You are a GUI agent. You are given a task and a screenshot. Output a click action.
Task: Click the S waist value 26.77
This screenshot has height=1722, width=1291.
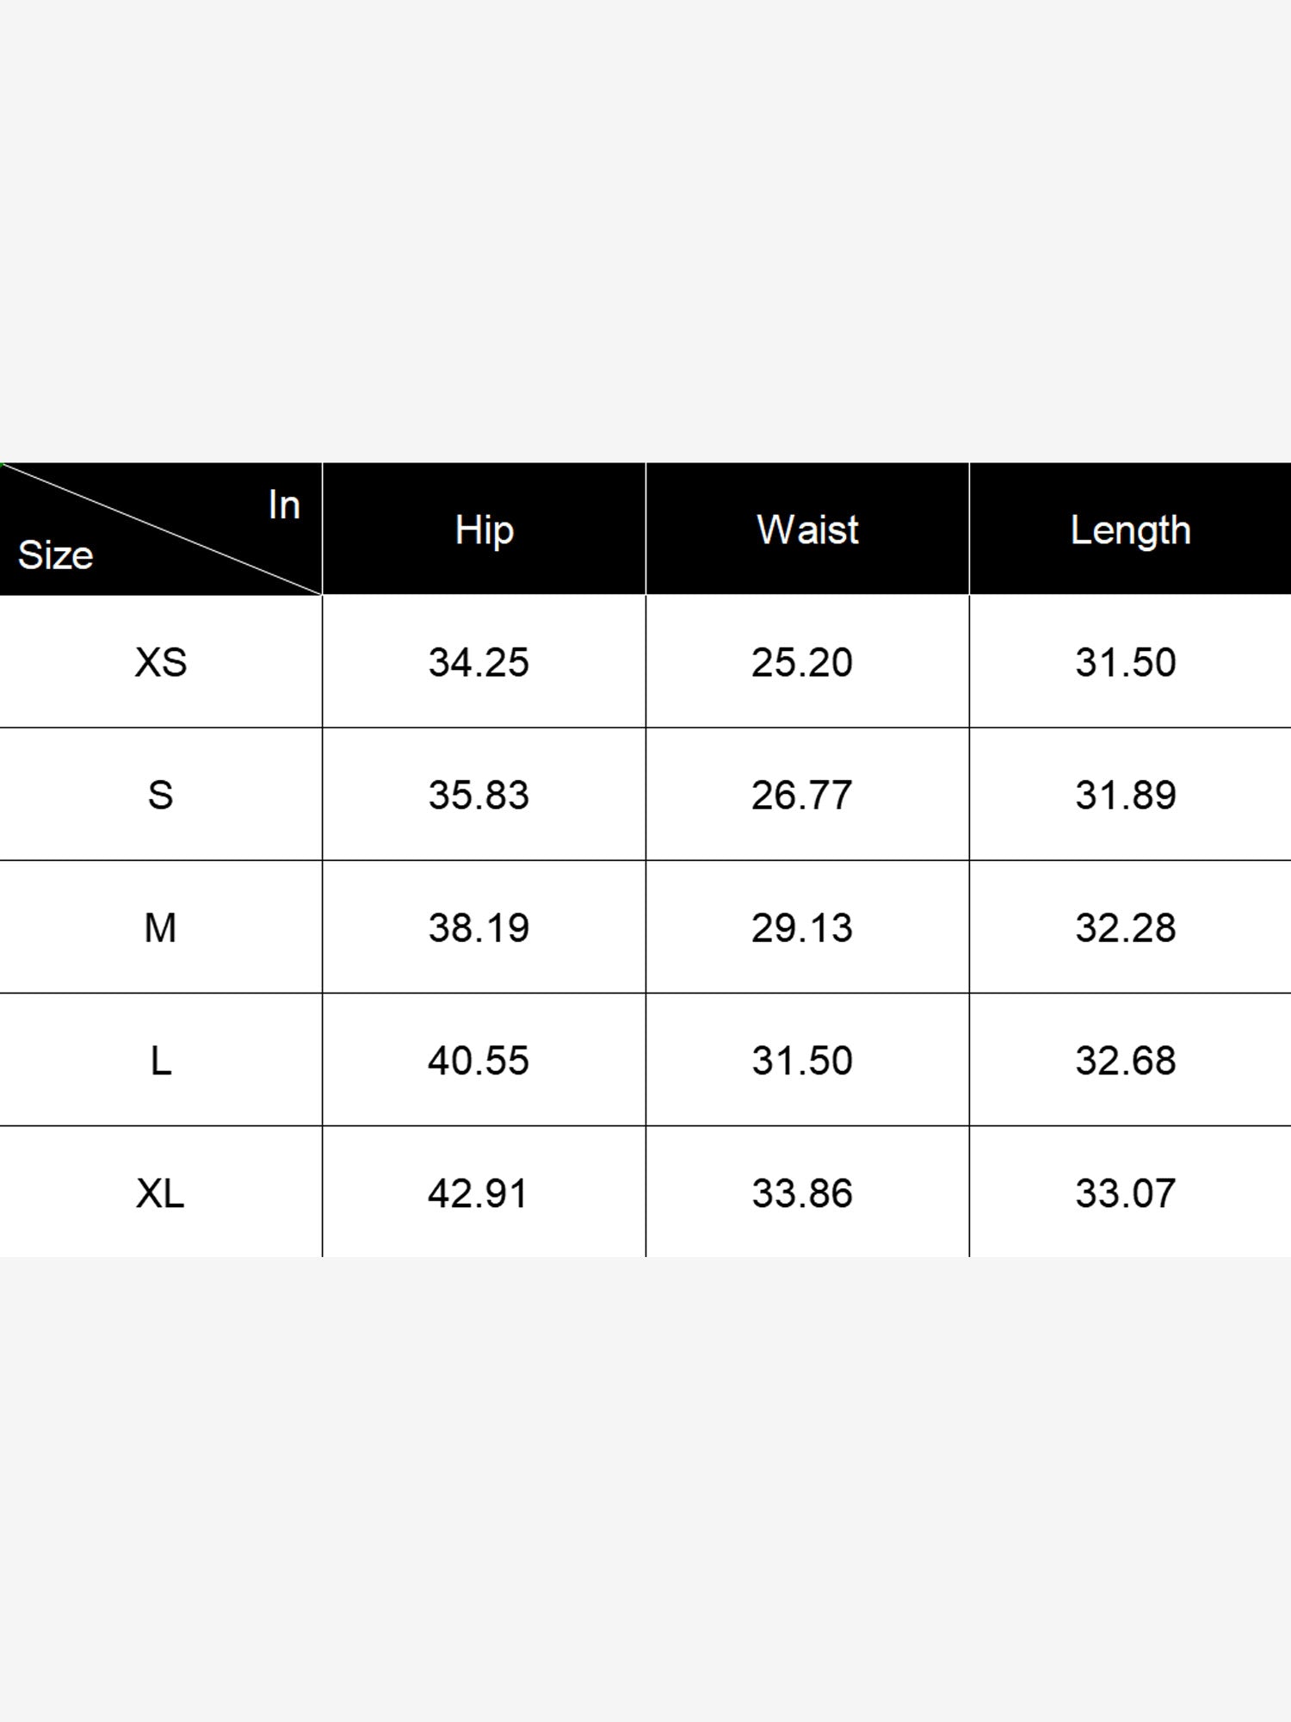click(x=801, y=795)
